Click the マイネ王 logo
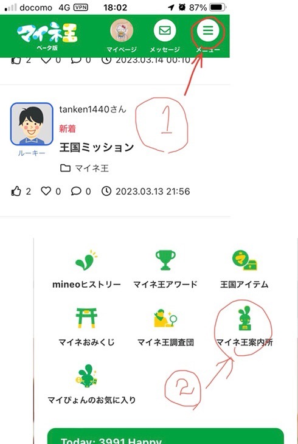 click(x=47, y=35)
